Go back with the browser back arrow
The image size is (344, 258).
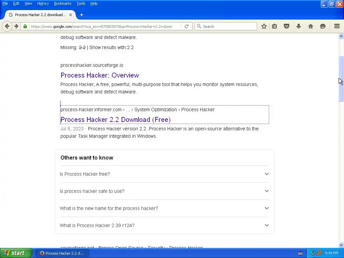tap(7, 26)
